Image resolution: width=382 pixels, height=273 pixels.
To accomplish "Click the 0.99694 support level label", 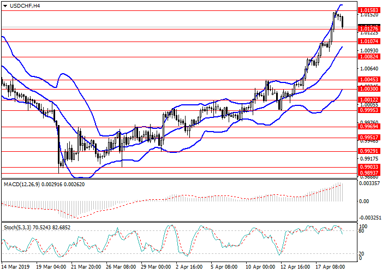I will 369,126.
